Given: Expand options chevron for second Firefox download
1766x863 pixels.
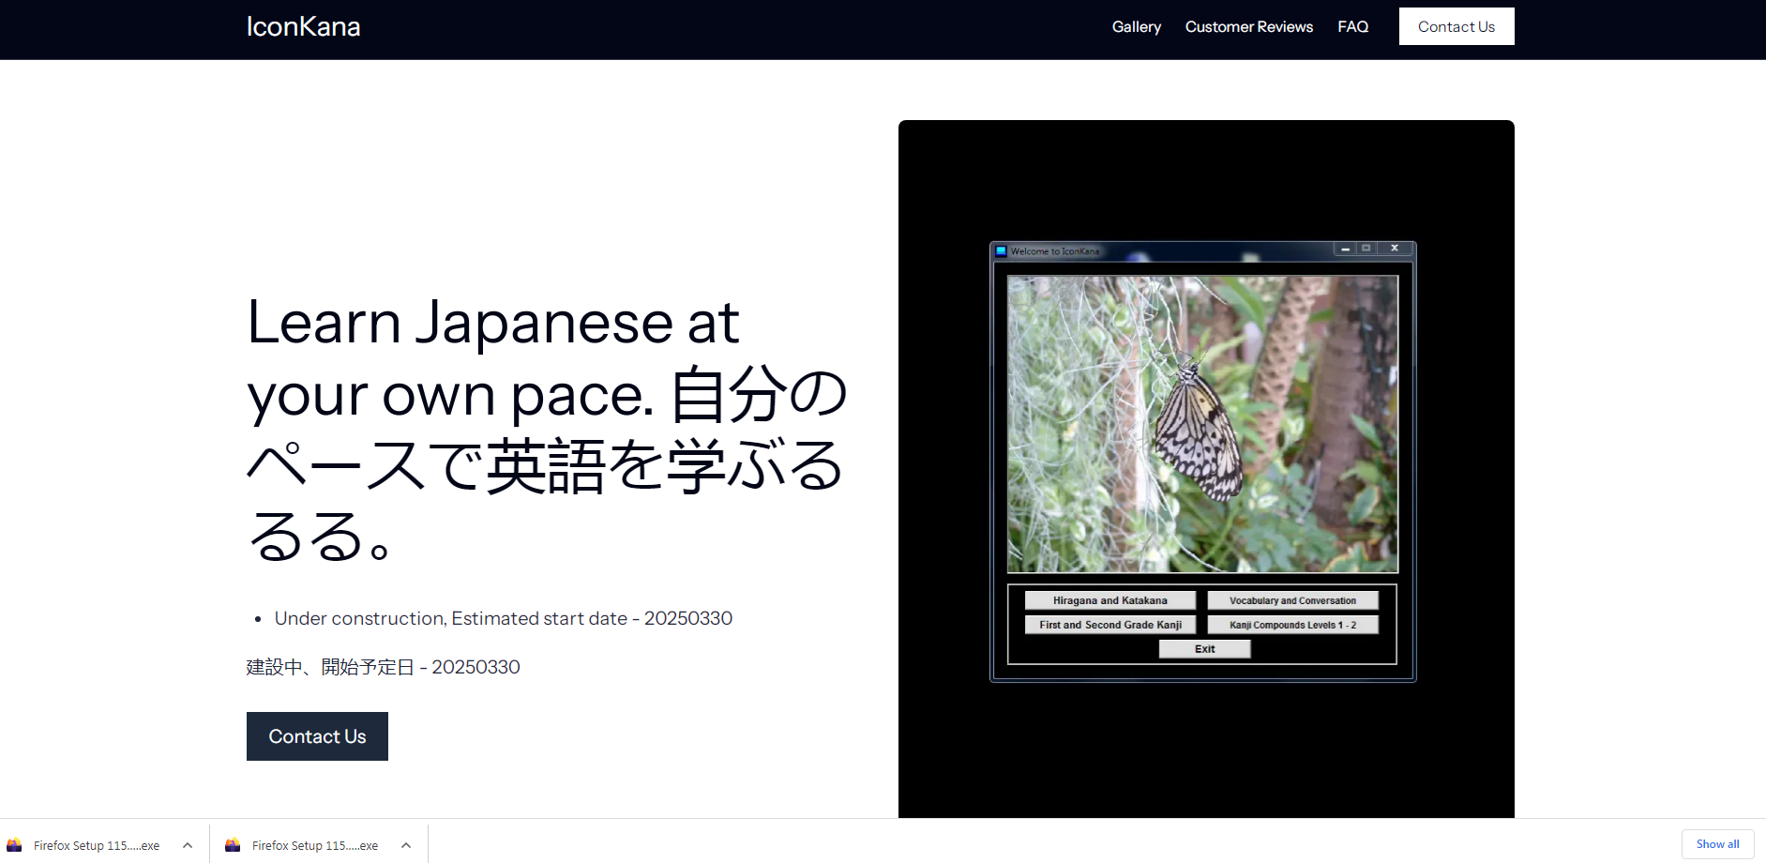Looking at the screenshot, I should [406, 845].
